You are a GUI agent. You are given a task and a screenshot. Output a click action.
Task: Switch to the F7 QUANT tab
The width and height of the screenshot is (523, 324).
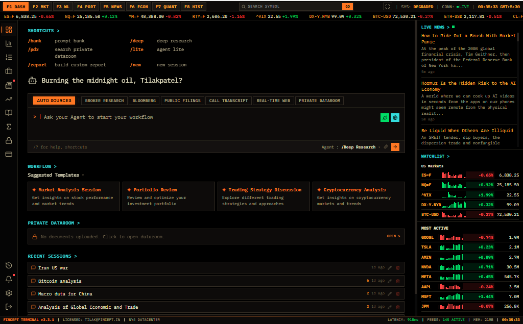click(x=166, y=7)
